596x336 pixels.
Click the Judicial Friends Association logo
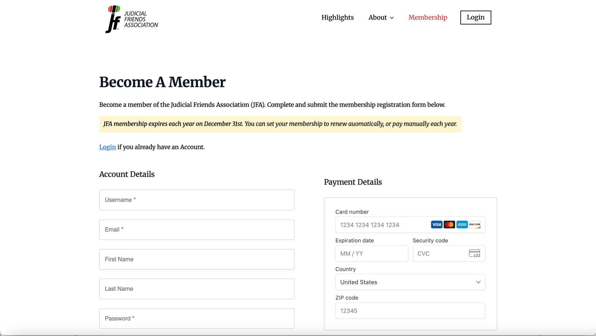tap(131, 19)
